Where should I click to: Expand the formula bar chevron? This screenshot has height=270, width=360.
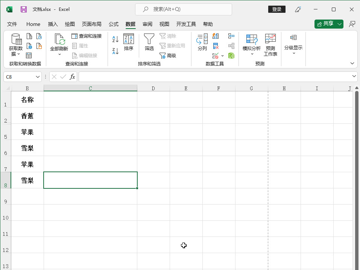(354, 76)
